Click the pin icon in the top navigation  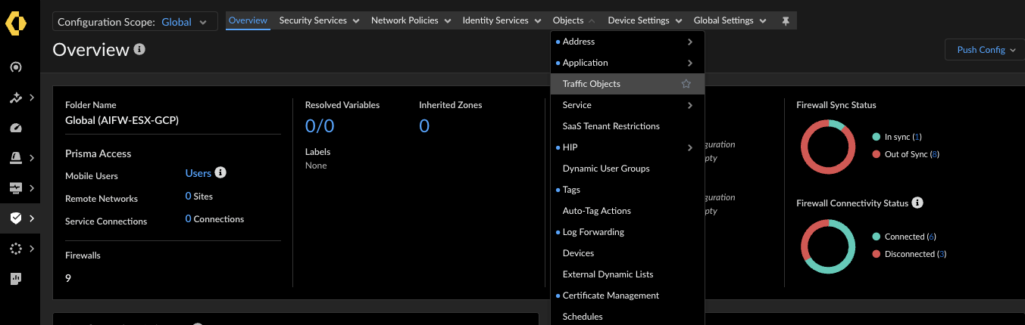(786, 21)
